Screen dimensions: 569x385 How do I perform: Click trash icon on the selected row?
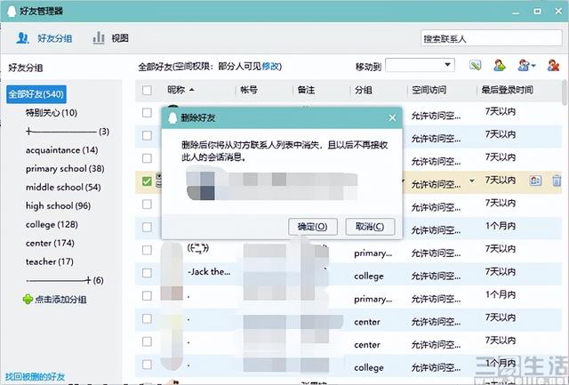[557, 180]
